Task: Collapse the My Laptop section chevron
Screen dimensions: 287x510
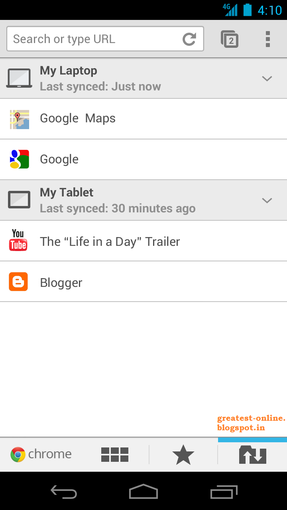Action: coord(267,78)
